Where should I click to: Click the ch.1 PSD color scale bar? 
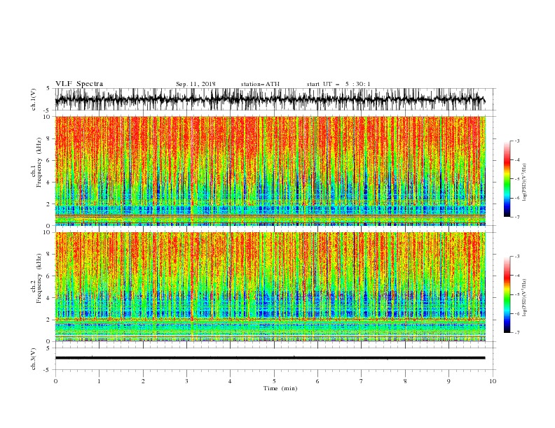[507, 179]
